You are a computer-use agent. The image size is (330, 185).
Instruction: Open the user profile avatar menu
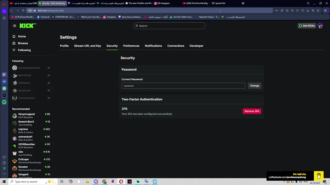point(320,26)
